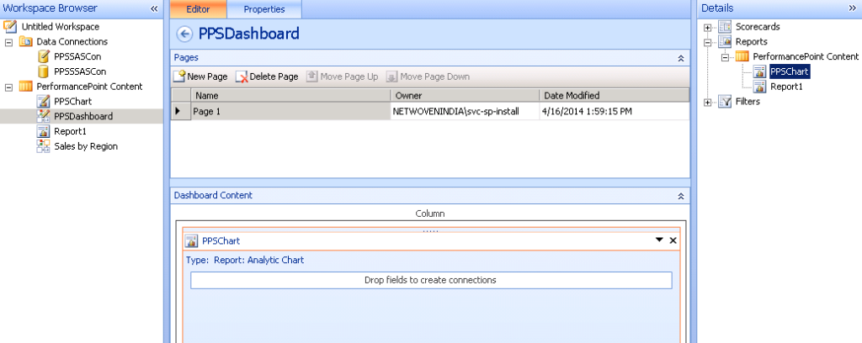Collapse the Pages section
The image size is (862, 343).
[x=680, y=58]
